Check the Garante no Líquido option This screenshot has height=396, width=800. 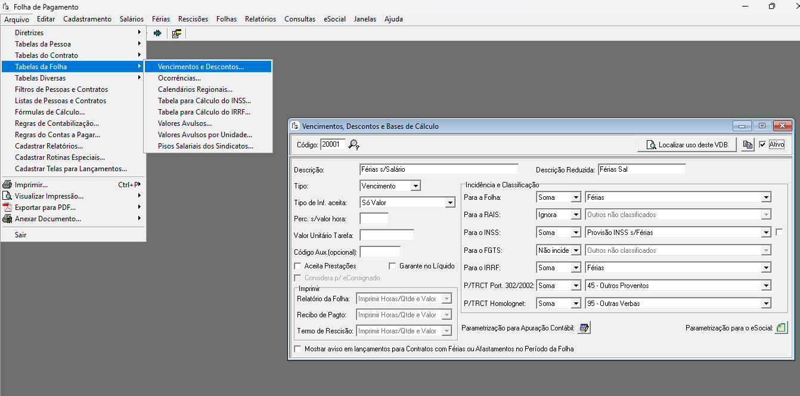pos(393,266)
